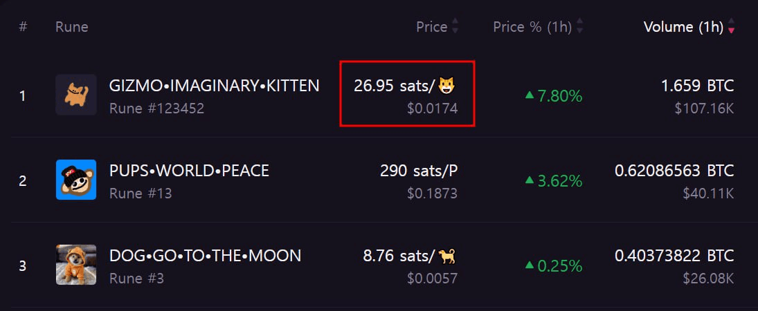
Task: Open the GIZMO•IMAGINARY•KITTEN cat icon
Action: [x=76, y=95]
